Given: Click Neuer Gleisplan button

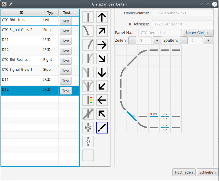Looking at the screenshot, I should 198,33.
